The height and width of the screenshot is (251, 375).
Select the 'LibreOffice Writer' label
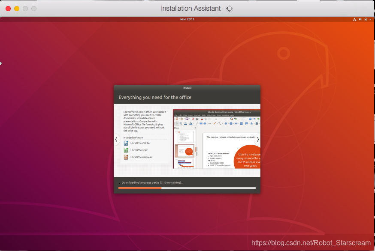pos(140,143)
